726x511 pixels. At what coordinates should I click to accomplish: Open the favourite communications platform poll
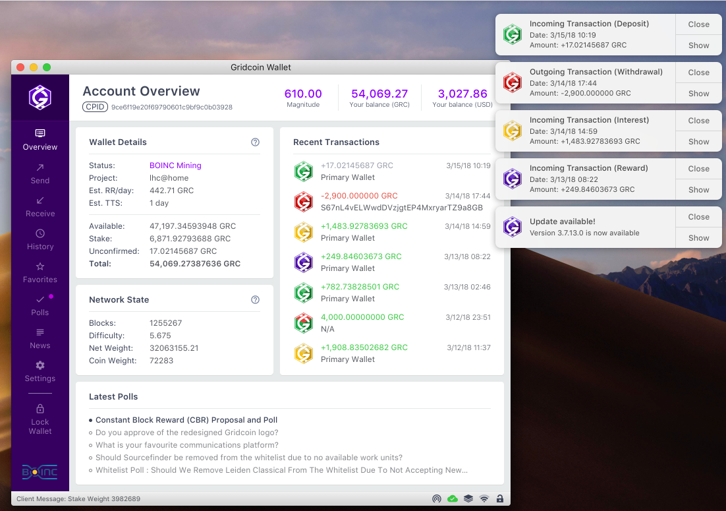pos(187,445)
